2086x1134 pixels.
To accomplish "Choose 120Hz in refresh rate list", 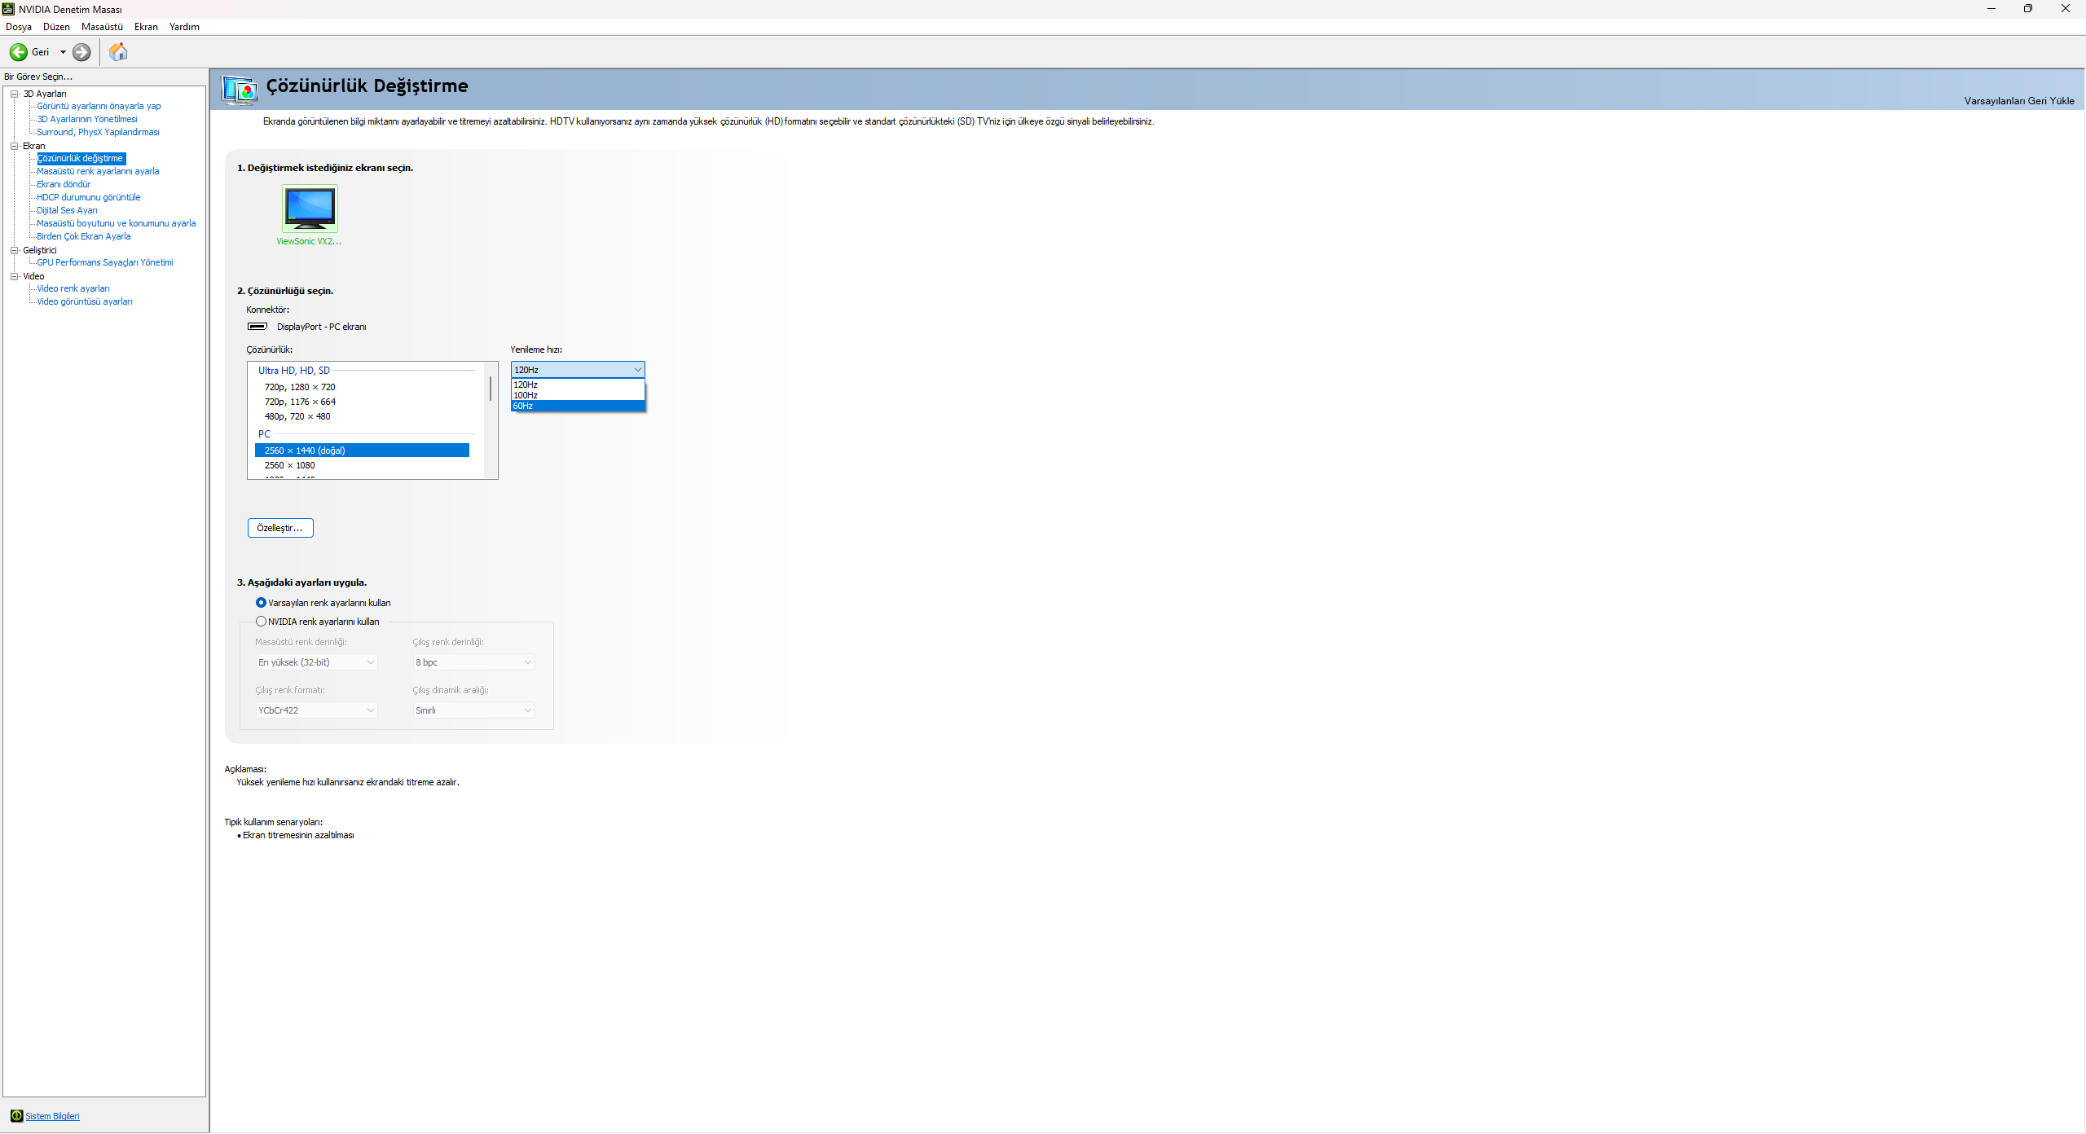I will pyautogui.click(x=578, y=385).
